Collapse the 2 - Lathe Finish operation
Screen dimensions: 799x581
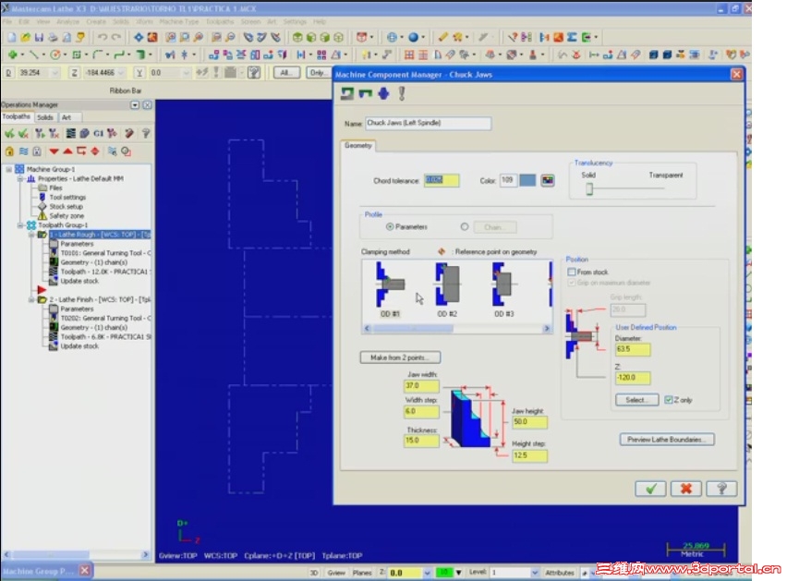[x=31, y=299]
